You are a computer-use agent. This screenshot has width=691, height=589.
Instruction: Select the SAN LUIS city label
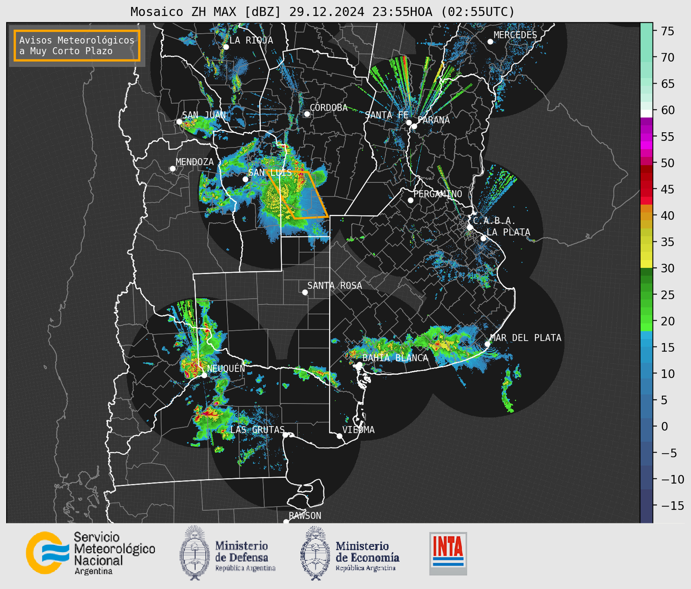[x=270, y=173]
